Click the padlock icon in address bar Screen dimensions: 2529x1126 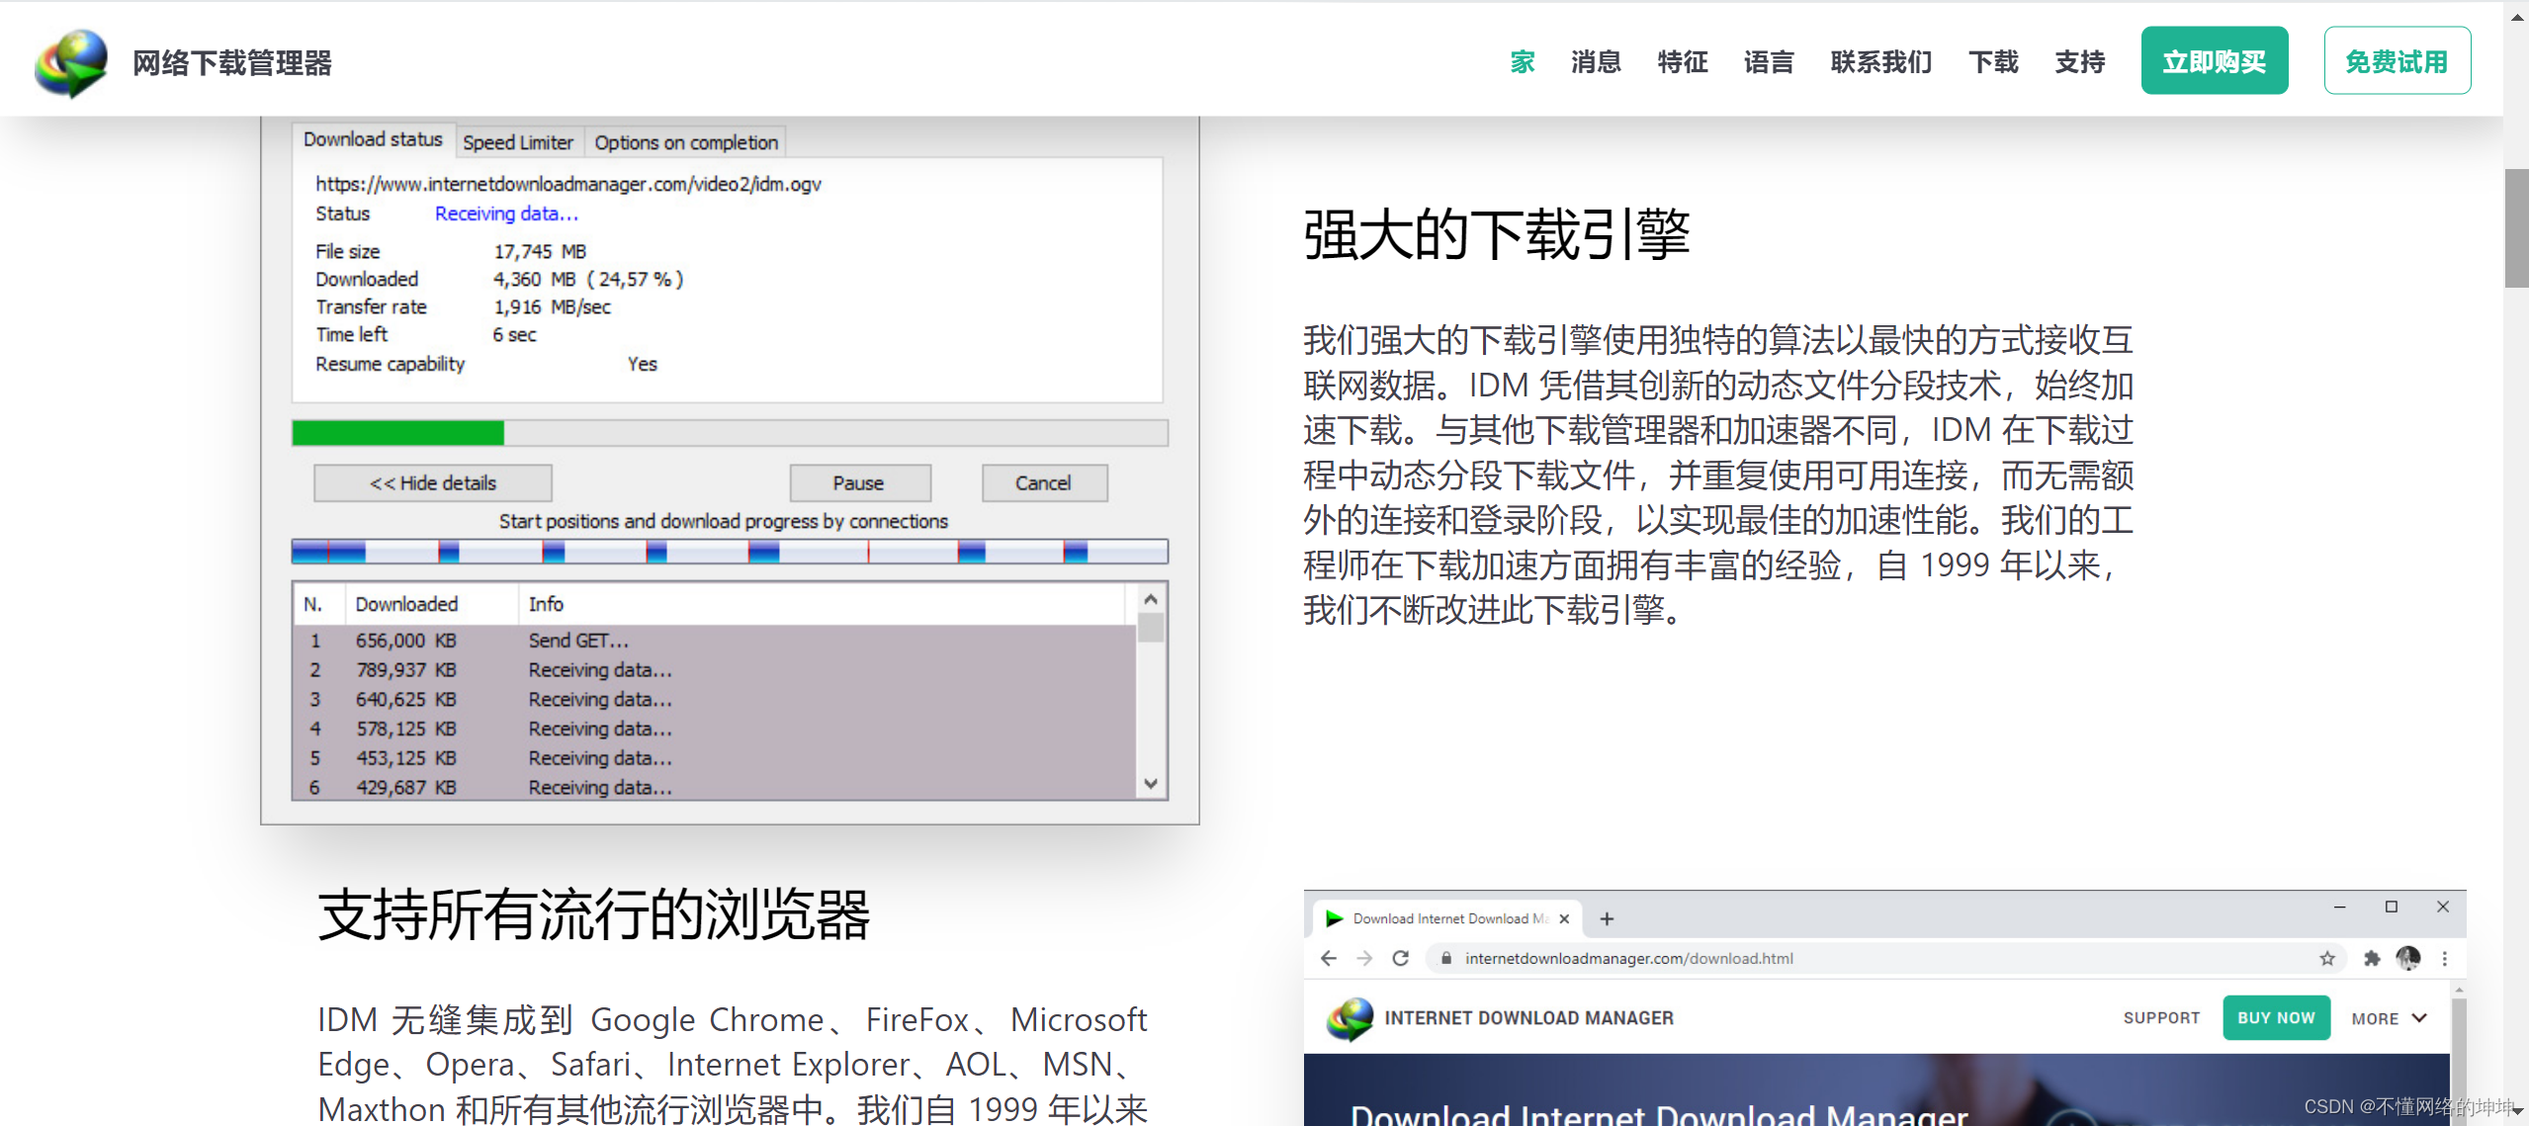(x=1446, y=958)
